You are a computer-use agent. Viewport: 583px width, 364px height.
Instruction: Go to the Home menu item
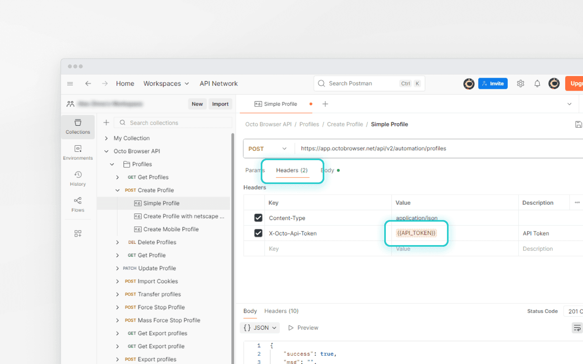click(125, 84)
